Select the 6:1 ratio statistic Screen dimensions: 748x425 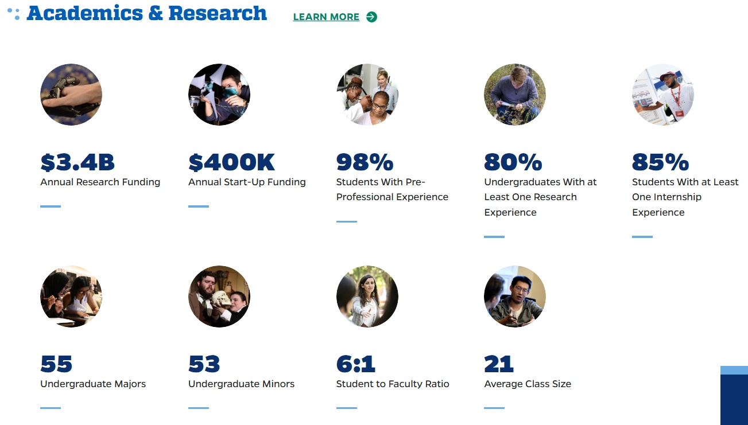(356, 364)
